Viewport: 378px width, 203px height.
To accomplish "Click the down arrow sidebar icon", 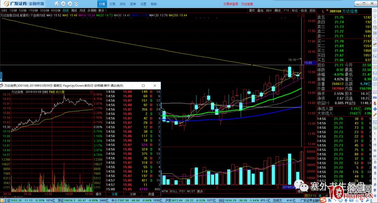I will tap(375, 22).
